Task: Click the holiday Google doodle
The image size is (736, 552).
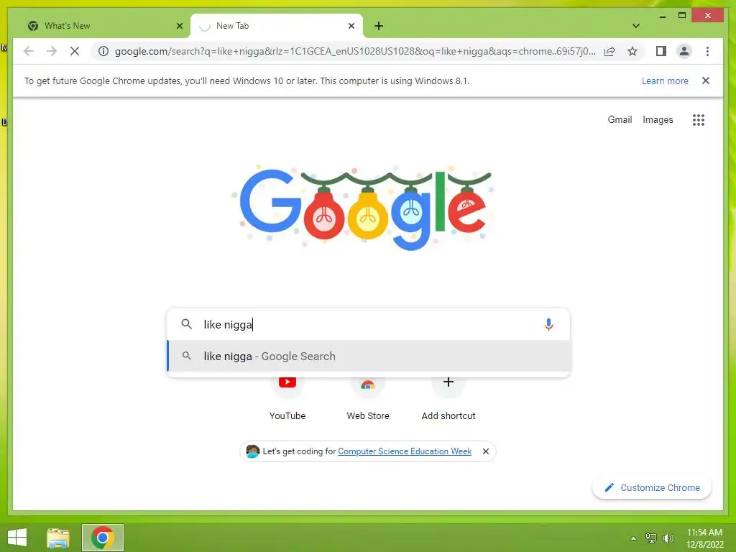Action: coord(363,206)
